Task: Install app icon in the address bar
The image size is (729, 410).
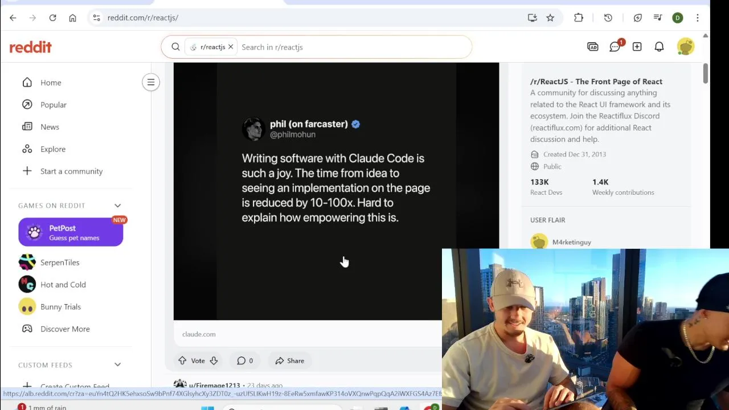Action: (533, 18)
